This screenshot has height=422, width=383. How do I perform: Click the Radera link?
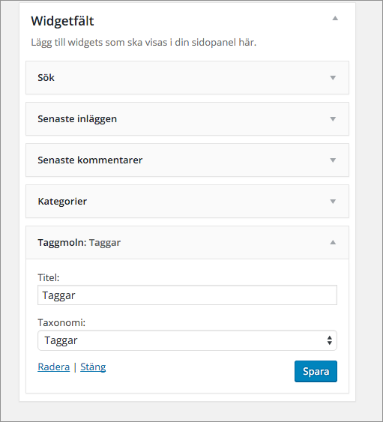[54, 367]
